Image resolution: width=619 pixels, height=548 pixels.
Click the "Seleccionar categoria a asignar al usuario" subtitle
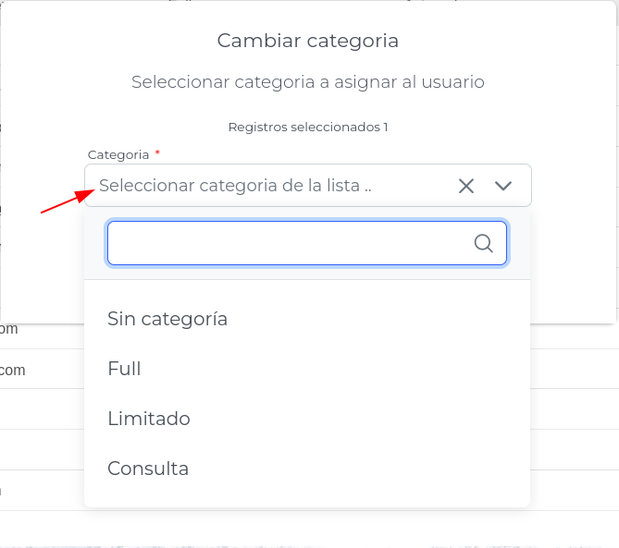click(x=308, y=82)
